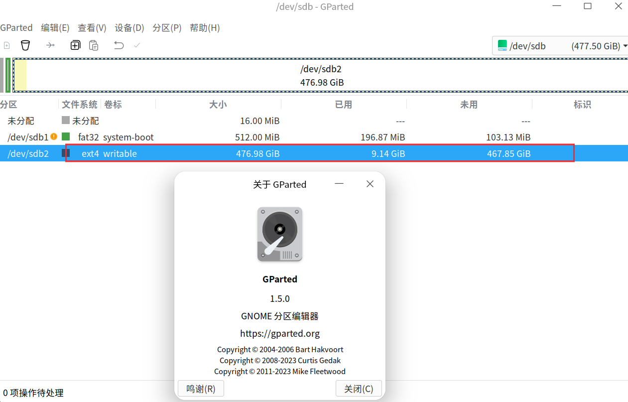This screenshot has width=628, height=402.
Task: Click the fat32 file system cell
Action: pos(89,137)
